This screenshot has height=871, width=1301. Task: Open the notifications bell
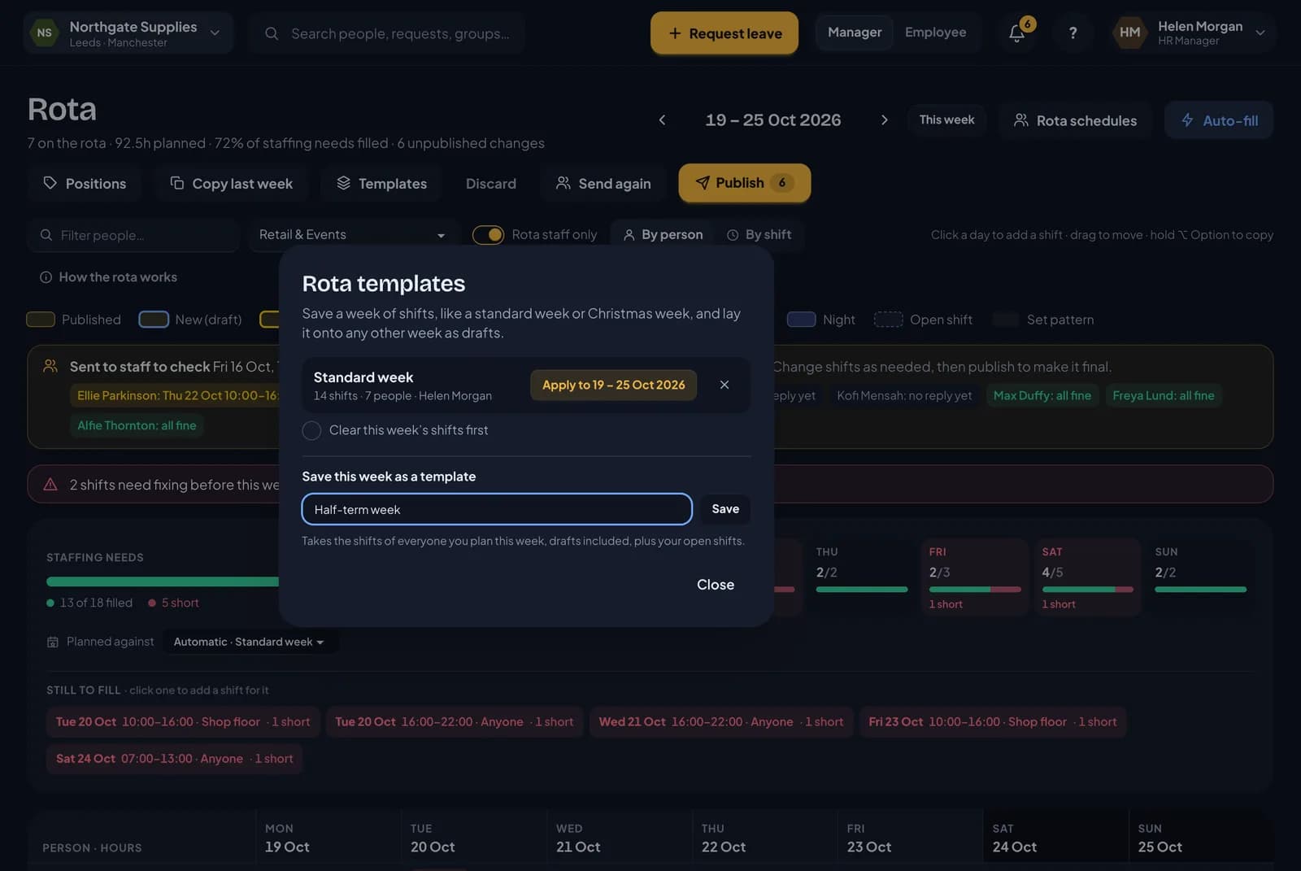pos(1016,33)
